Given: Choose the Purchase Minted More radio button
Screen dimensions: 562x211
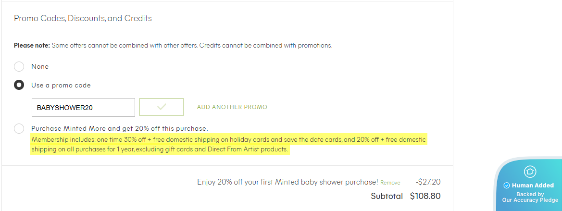Looking at the screenshot, I should pos(19,128).
